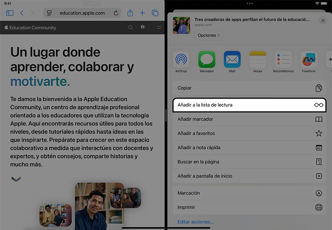Reload the education.apple.com page

click(116, 13)
